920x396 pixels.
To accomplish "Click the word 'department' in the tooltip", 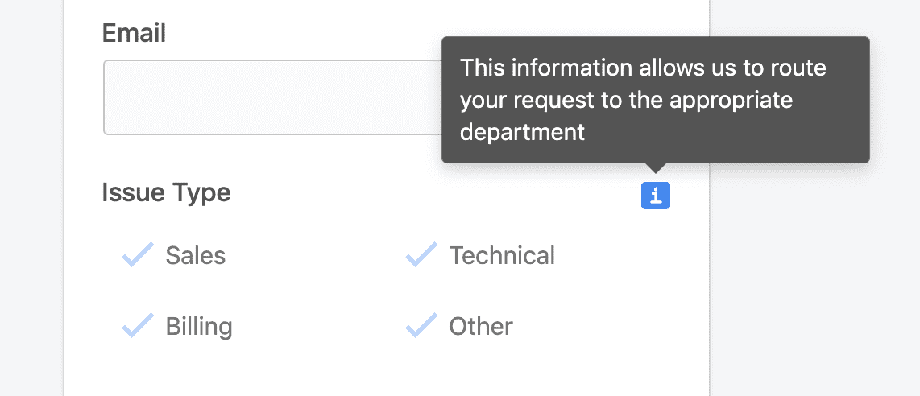I will 522,132.
